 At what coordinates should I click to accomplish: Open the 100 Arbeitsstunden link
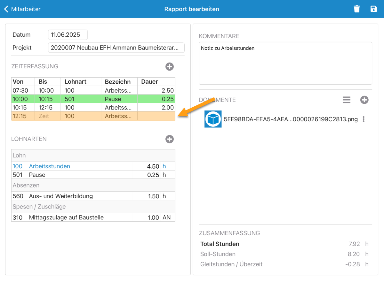[49, 166]
